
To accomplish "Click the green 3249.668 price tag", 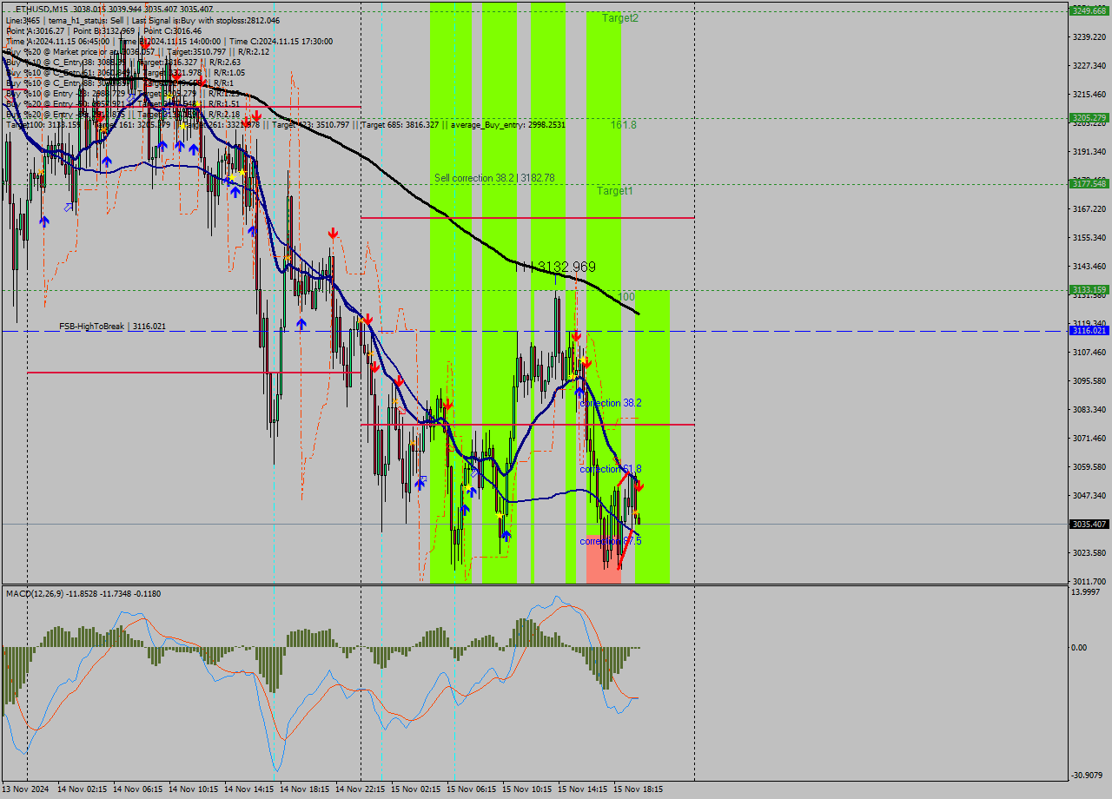I will (1089, 10).
